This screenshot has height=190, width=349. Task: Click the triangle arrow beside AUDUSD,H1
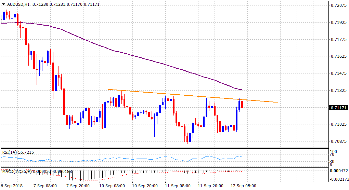click(x=3, y=5)
